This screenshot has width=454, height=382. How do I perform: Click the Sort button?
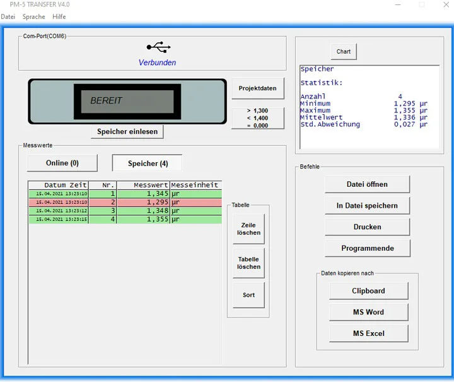(248, 295)
